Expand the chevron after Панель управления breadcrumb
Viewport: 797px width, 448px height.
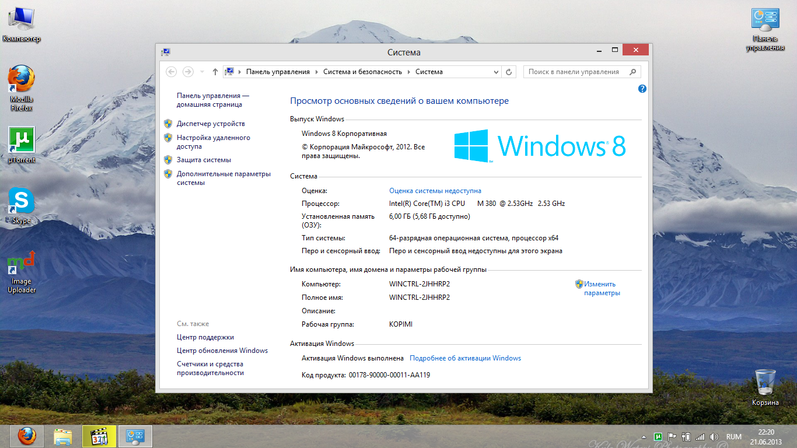click(317, 72)
